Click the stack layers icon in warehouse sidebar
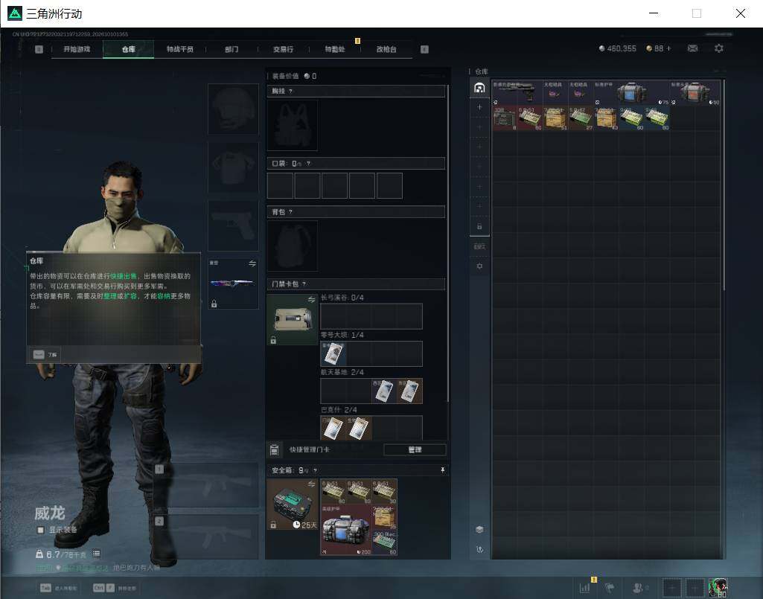The width and height of the screenshot is (763, 599). point(479,529)
